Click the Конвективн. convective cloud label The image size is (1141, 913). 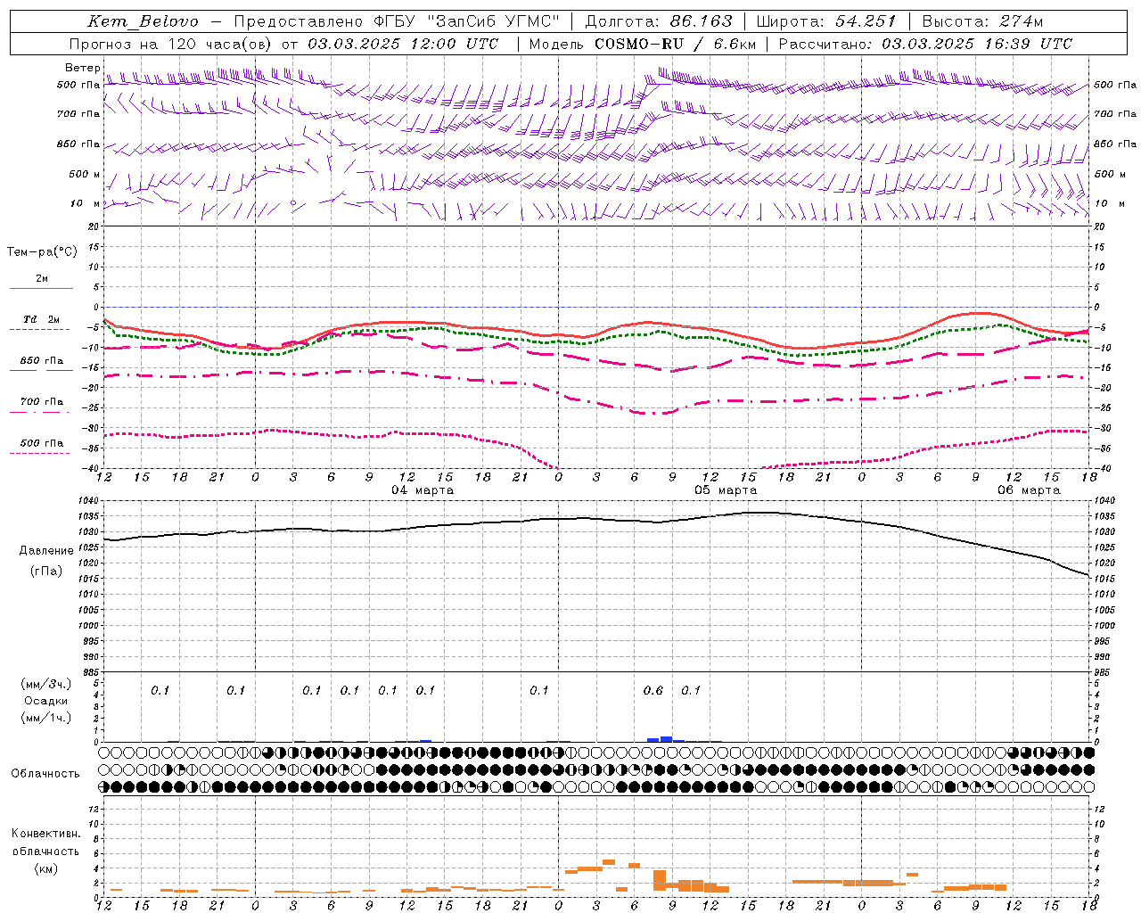click(45, 834)
